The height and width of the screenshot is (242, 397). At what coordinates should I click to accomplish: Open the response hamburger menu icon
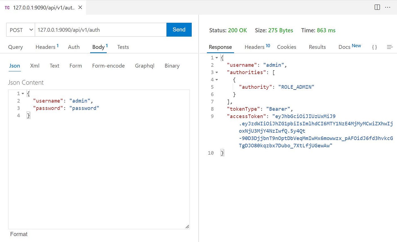390,47
